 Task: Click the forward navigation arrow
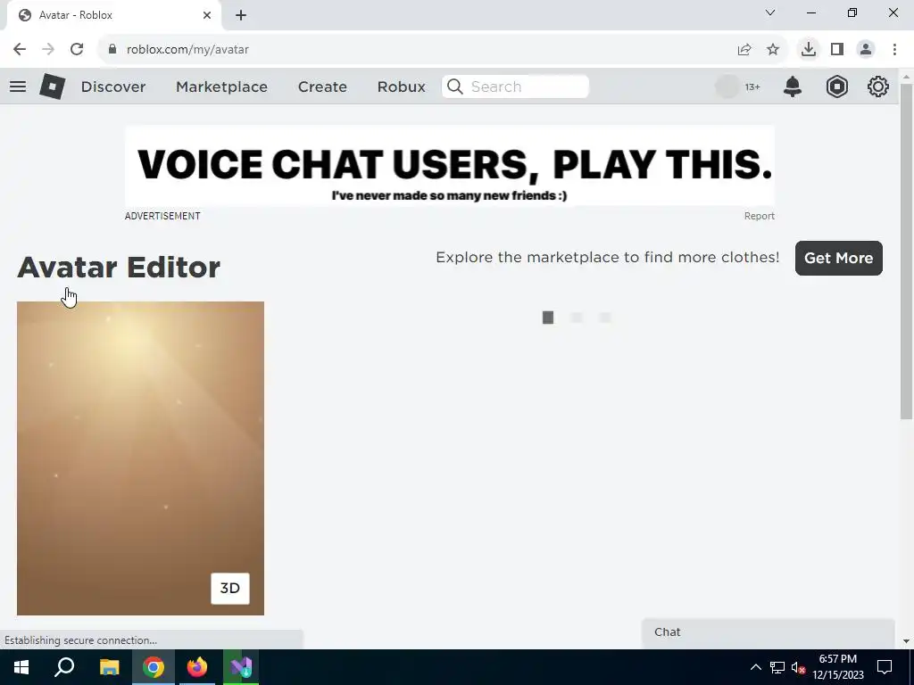click(48, 50)
